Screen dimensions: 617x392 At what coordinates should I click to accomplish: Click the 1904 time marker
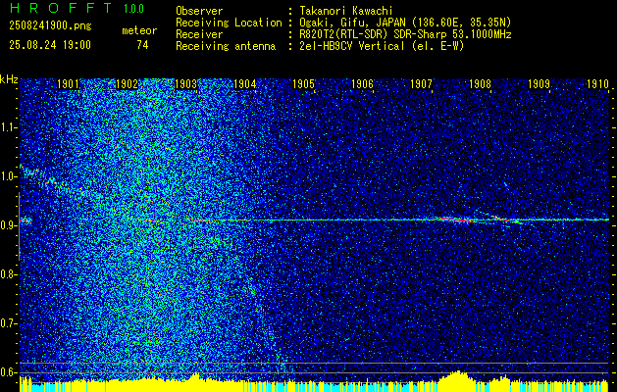(245, 84)
